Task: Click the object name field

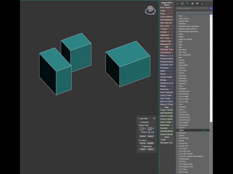Action: [x=192, y=8]
